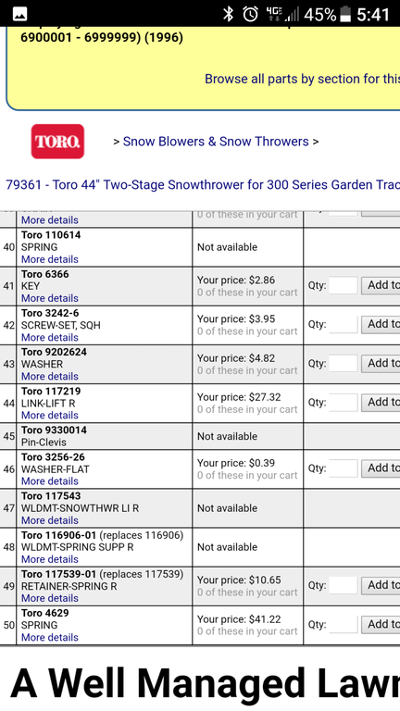The image size is (400, 711).
Task: Add Toro 4629 SPRING to cart
Action: [x=381, y=624]
